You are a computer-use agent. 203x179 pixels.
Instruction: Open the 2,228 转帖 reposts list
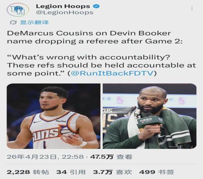coord(28,172)
